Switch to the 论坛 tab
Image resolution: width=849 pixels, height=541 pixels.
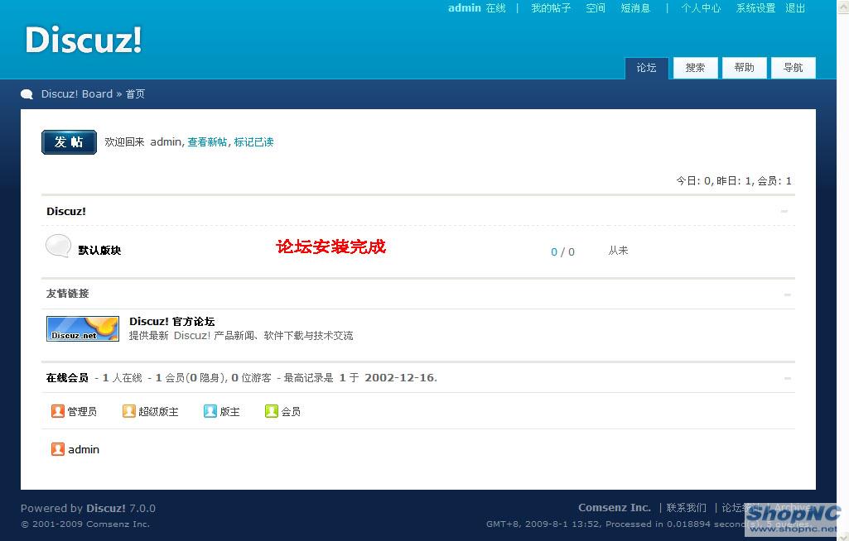coord(647,68)
